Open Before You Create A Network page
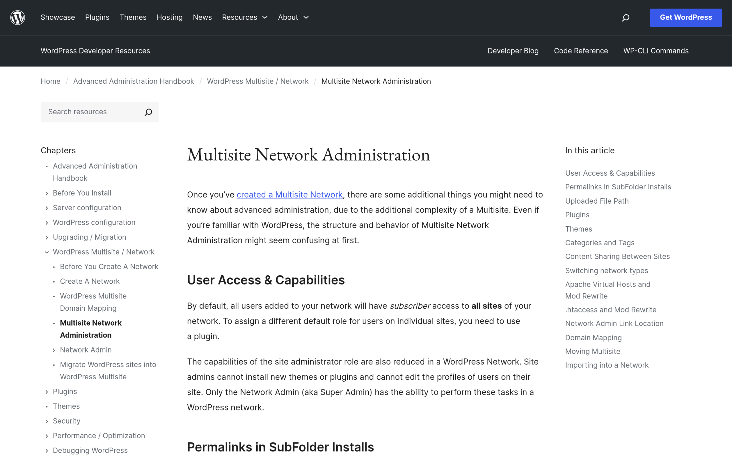732x457 pixels. (x=109, y=266)
